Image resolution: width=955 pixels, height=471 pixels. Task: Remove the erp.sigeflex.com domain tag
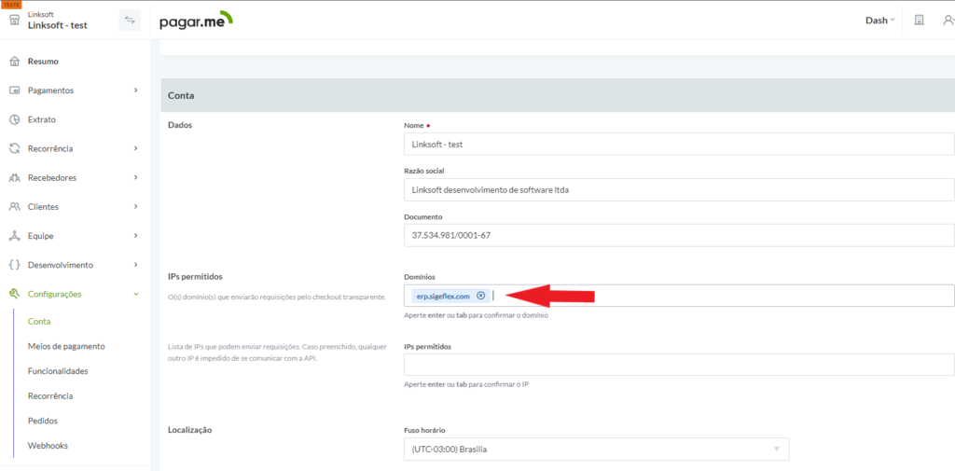(x=481, y=296)
